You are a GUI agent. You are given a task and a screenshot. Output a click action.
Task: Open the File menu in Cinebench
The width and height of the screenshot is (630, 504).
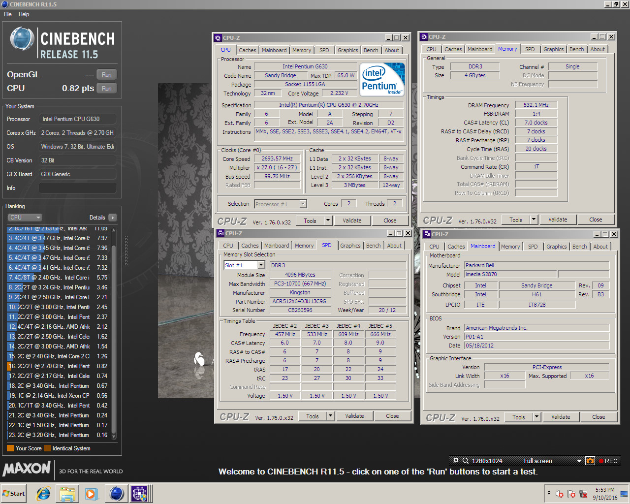pos(8,14)
